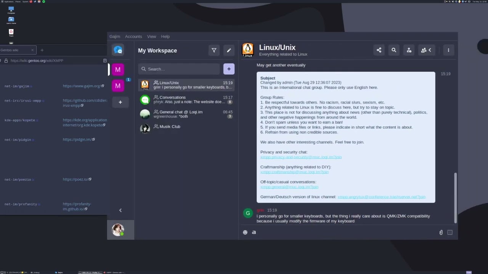
Task: Click the unread badge 8 on Conversations
Action: click(230, 102)
